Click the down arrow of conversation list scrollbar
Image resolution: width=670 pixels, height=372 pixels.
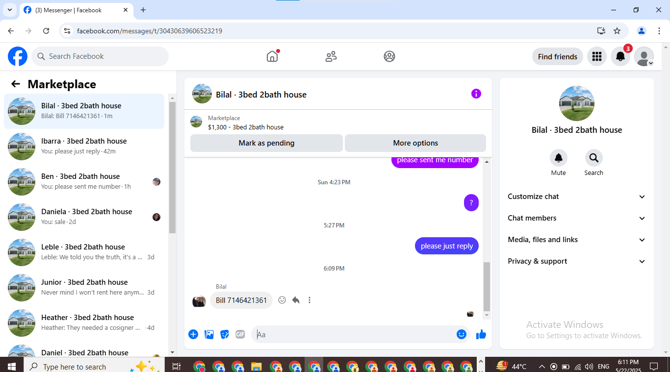172,352
